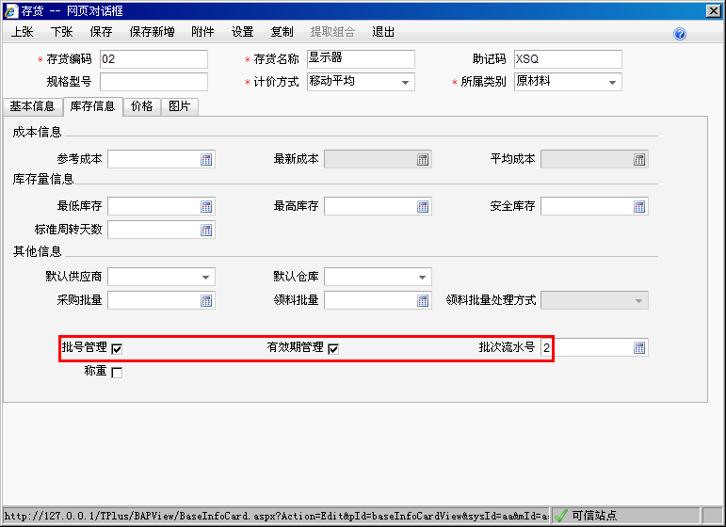
Task: Open the 默认仓库 dropdown
Action: pyautogui.click(x=422, y=278)
